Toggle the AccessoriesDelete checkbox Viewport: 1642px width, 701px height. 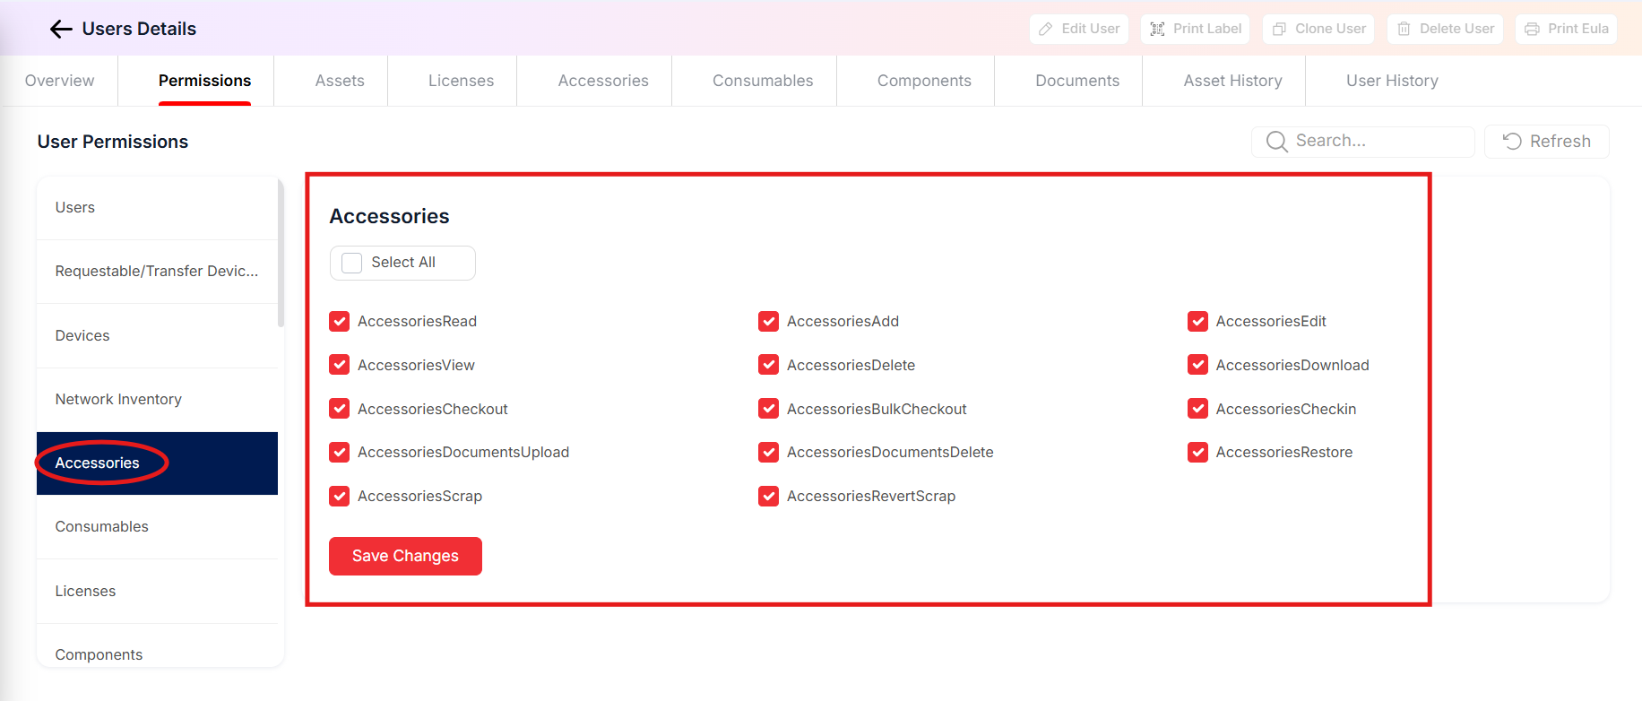768,365
